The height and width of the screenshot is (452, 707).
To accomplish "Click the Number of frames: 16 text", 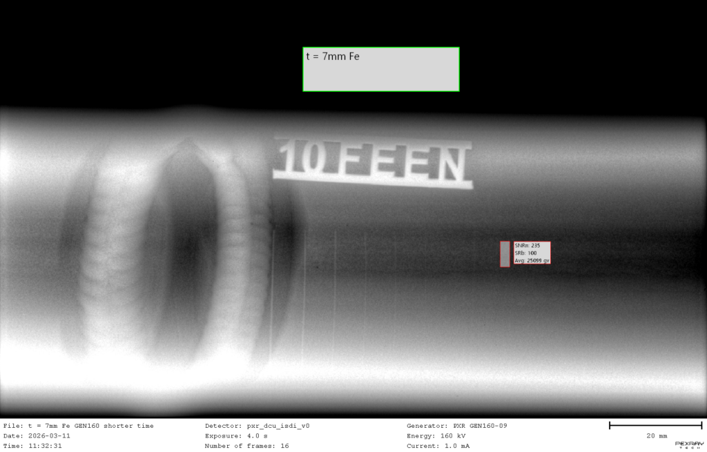I will [246, 446].
